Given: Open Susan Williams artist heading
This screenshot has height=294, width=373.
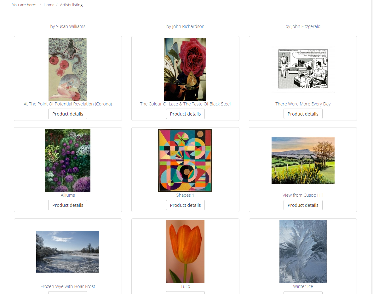Looking at the screenshot, I should click(68, 26).
